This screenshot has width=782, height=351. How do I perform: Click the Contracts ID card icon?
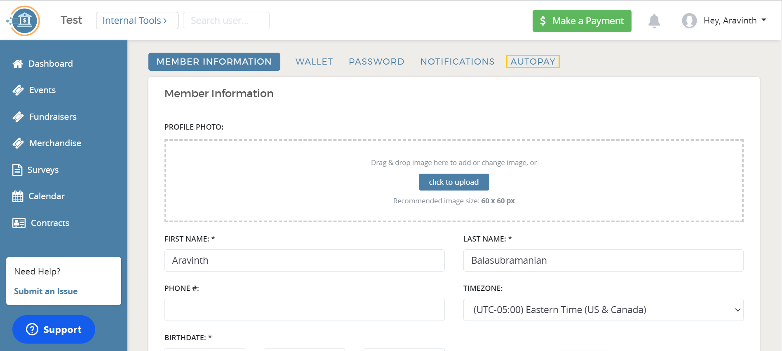click(x=19, y=223)
